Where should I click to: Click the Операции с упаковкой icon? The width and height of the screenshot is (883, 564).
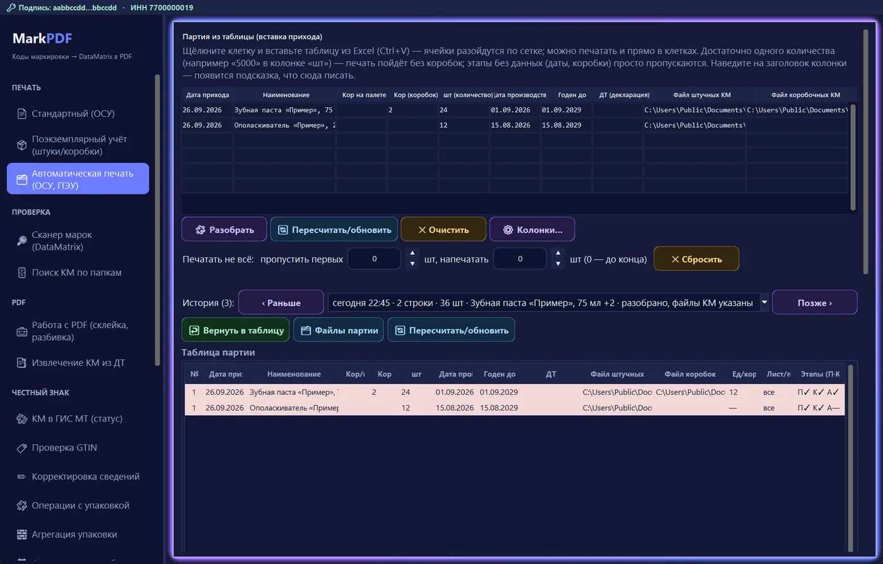tap(21, 505)
